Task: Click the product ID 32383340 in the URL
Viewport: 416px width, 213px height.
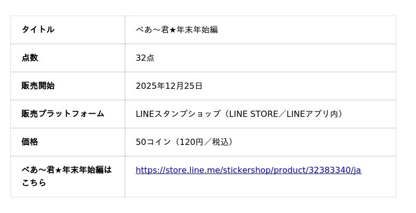Action: (330, 170)
